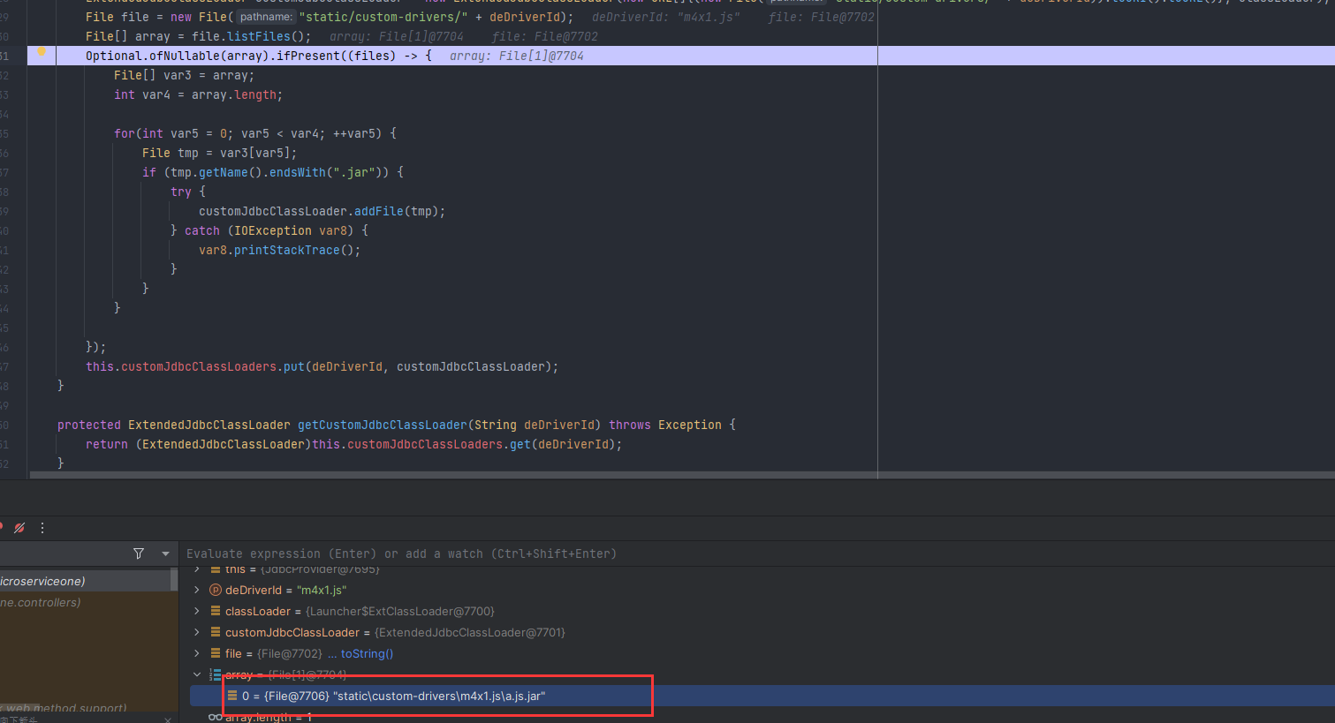Click inline hint array: File[1]@7704 on highlighted line
Viewport: 1335px width, 723px height.
pos(517,56)
